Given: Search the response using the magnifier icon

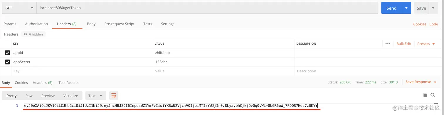Looking at the screenshot, I should (433, 95).
